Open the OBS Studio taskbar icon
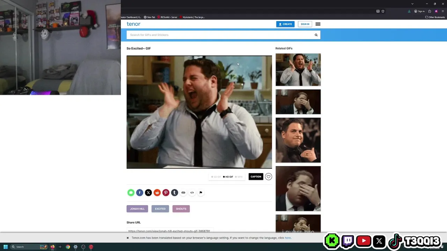Image resolution: width=447 pixels, height=251 pixels. [83, 247]
